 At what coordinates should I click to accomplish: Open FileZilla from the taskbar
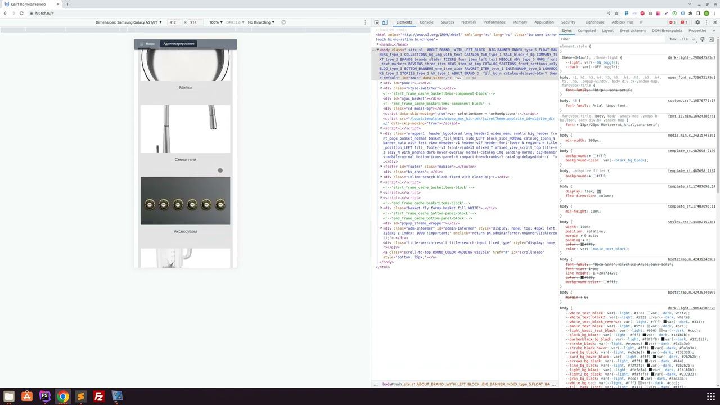(98, 397)
